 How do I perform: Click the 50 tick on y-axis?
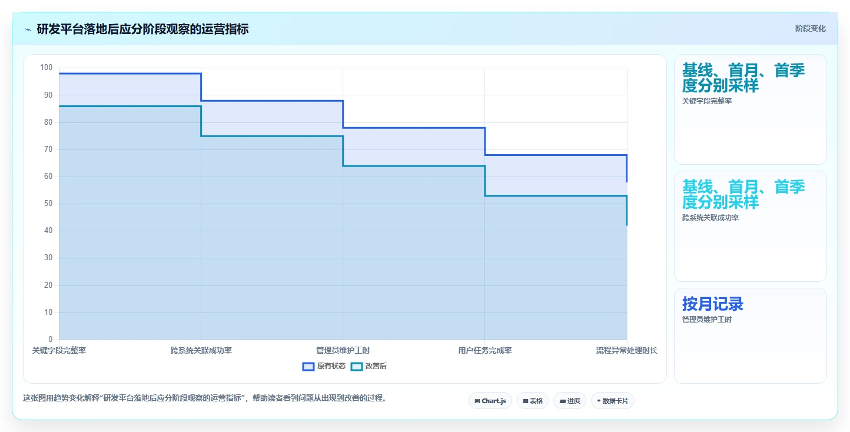pos(48,204)
